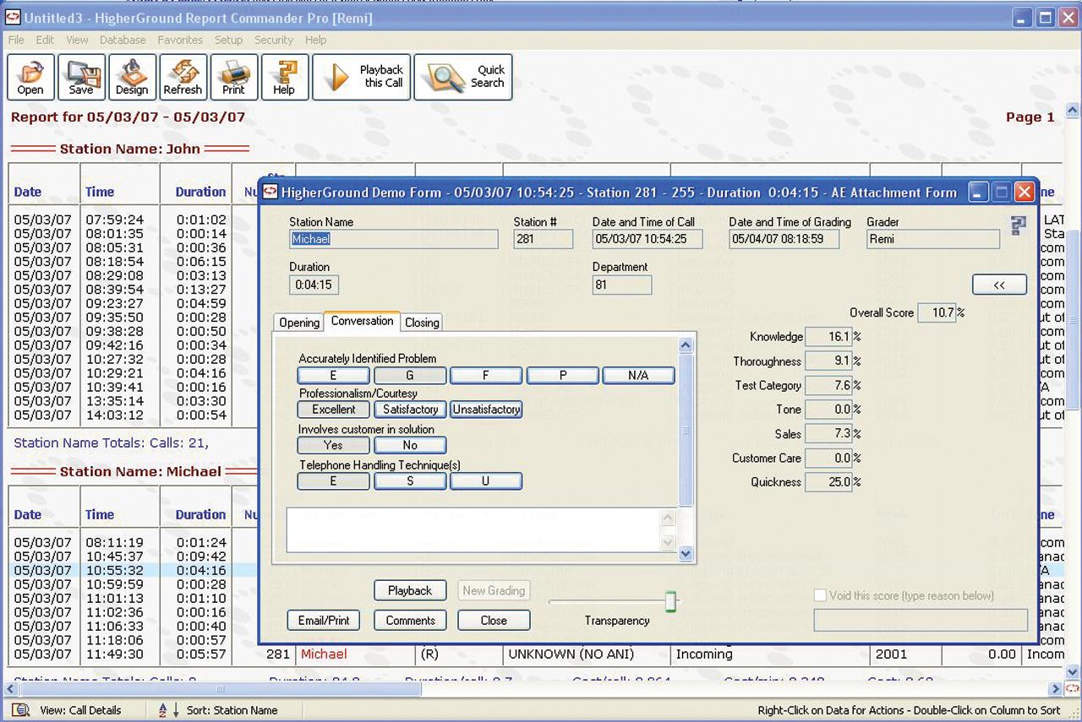Print the current report
This screenshot has width=1082, height=722.
tap(233, 78)
